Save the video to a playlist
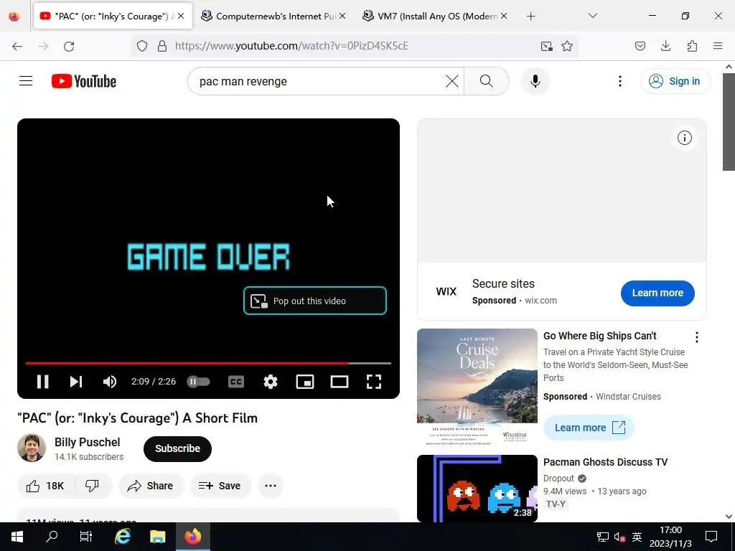 point(220,486)
